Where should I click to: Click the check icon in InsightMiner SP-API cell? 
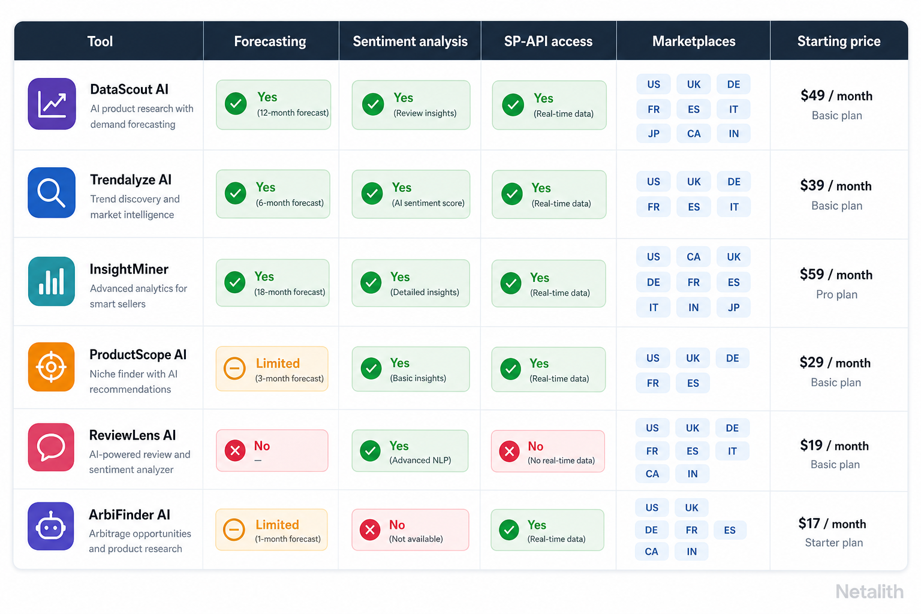[511, 283]
